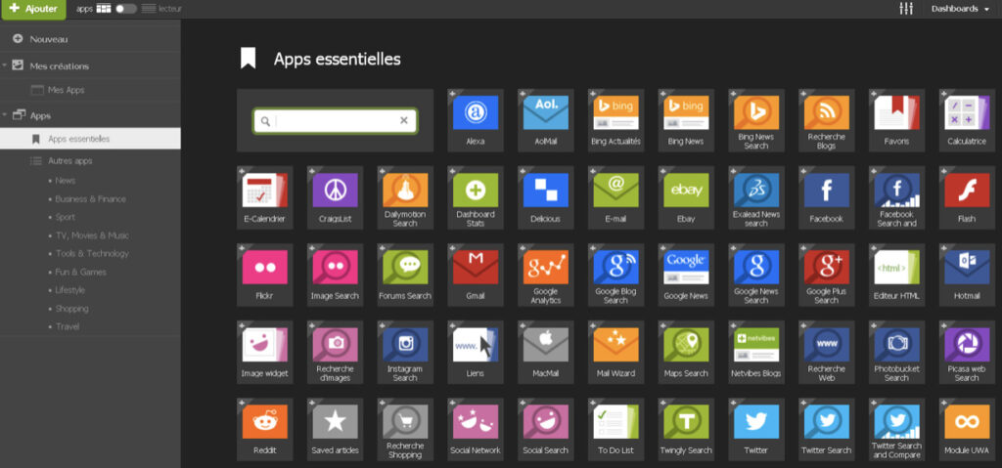Add the Twitter app tile
Viewport: 1002px width, 468px height.
click(x=756, y=429)
